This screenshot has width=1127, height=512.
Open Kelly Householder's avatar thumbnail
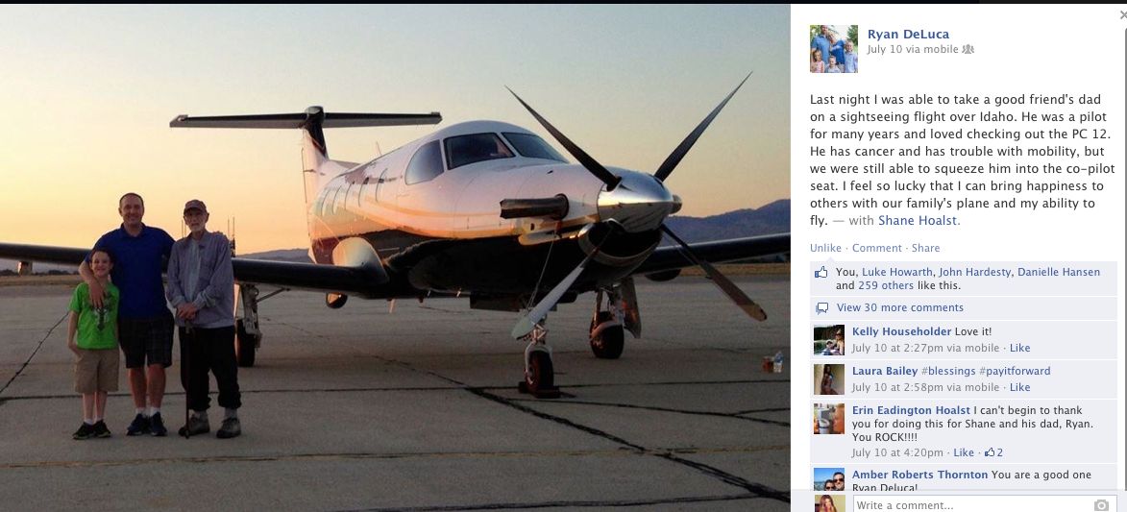pyautogui.click(x=829, y=340)
